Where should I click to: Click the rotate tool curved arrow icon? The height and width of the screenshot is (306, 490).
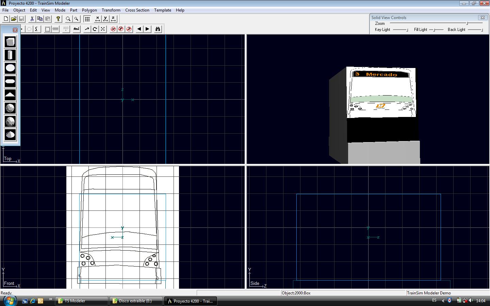point(95,29)
